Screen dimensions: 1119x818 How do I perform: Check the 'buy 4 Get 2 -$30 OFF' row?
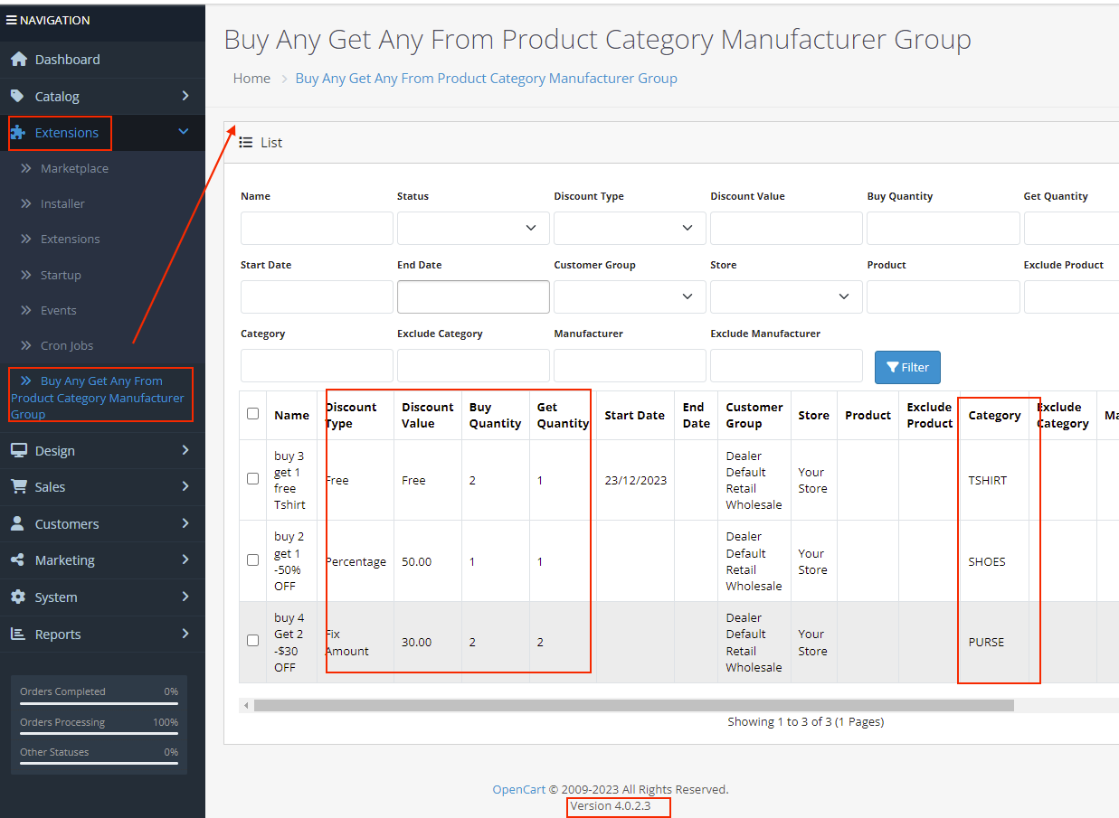click(x=253, y=641)
